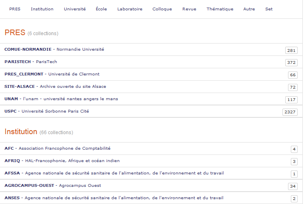Open AGROCAMPUS-OUEST Agrocampus Ouest collection
This screenshot has height=204, width=306.
[53, 185]
